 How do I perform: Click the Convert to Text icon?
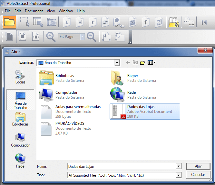pyautogui.click(x=145, y=22)
